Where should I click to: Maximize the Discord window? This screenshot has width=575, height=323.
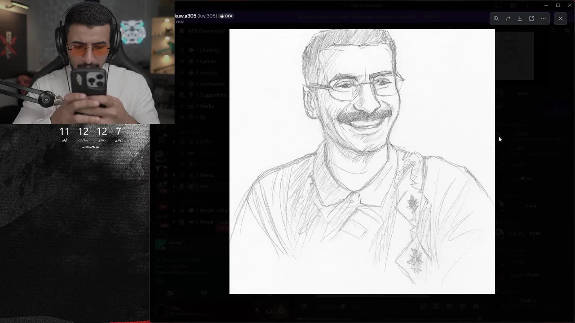[558, 5]
